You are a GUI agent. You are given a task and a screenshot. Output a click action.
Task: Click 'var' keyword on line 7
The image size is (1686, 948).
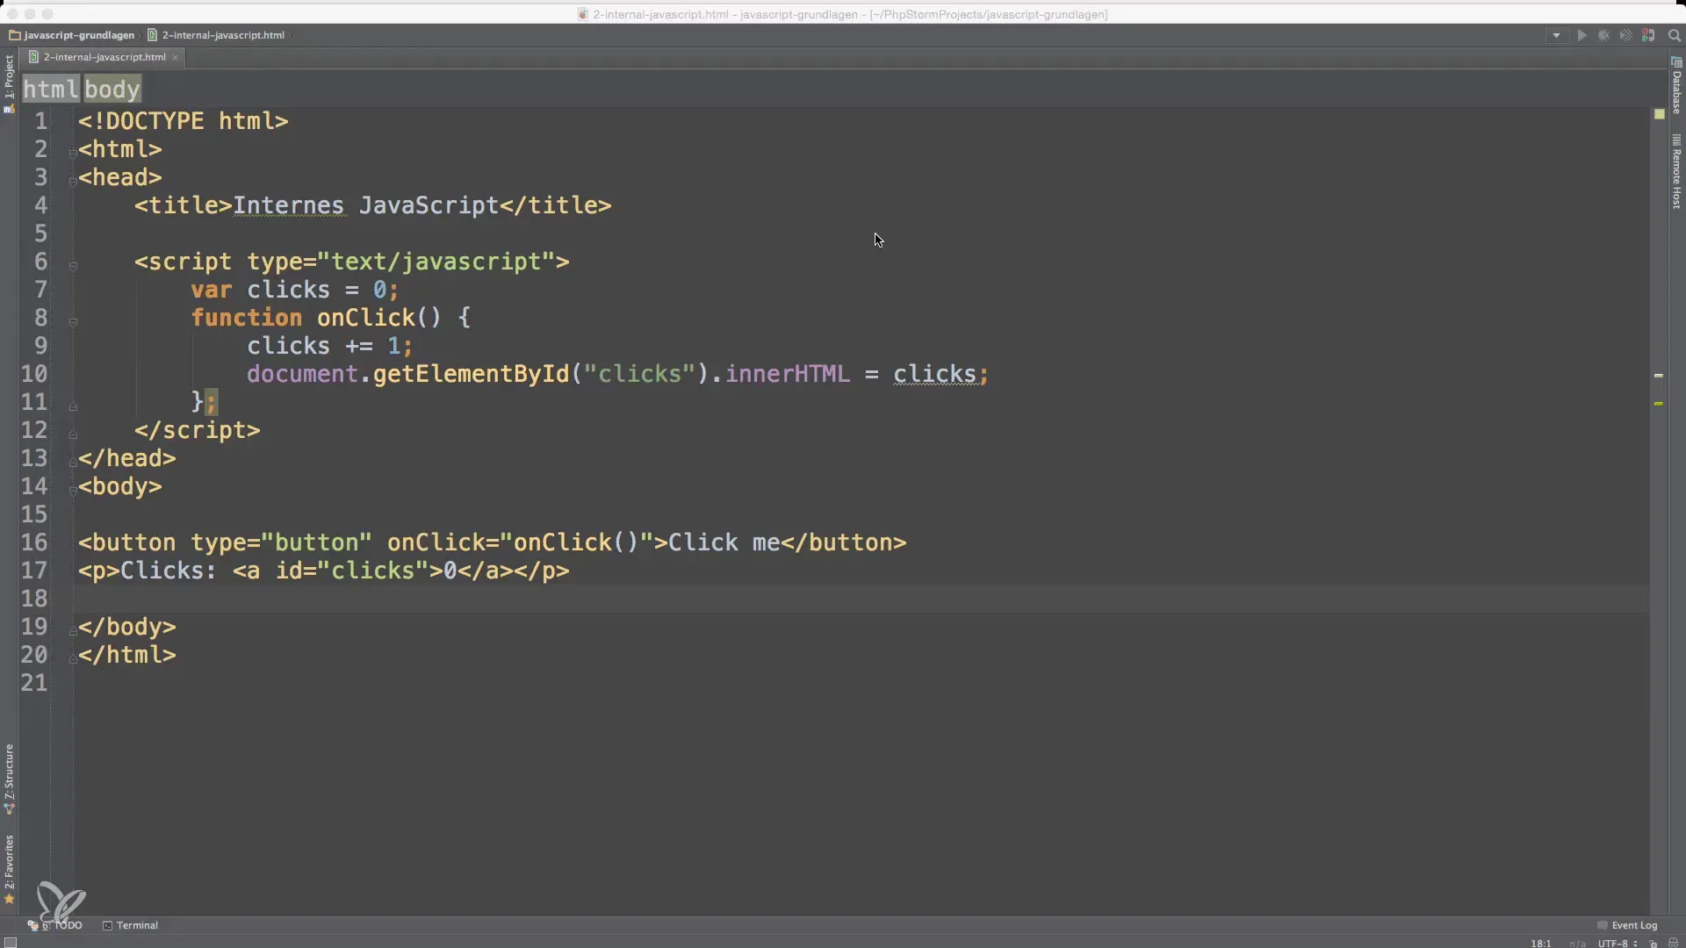point(212,290)
